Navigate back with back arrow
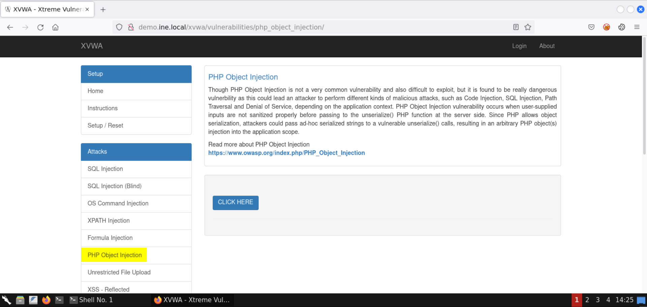 (10, 27)
